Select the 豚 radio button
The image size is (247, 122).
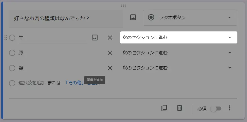click(12, 53)
